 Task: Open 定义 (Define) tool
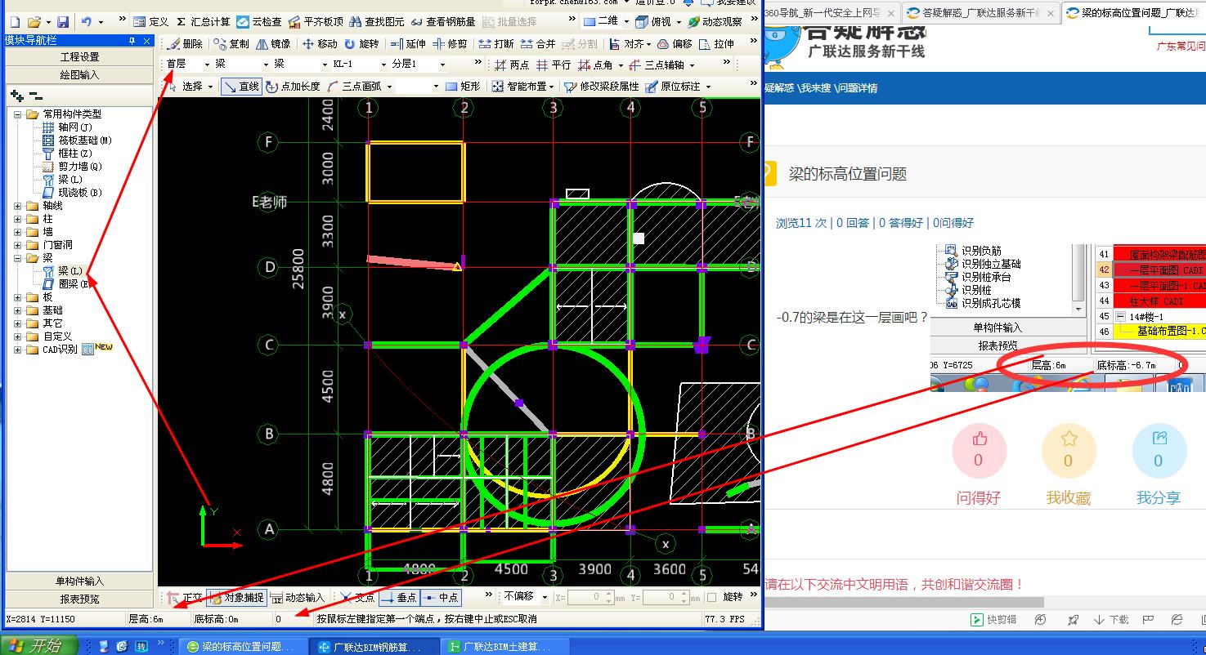pyautogui.click(x=151, y=22)
